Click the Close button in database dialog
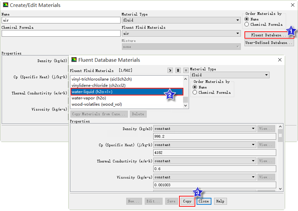This screenshot has width=298, height=211. click(204, 201)
